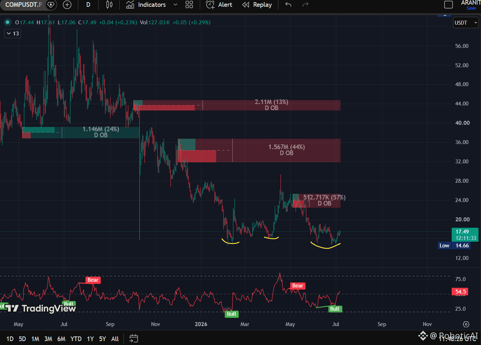The width and height of the screenshot is (481, 345).
Task: Click the Vol 127.03K legend value
Action: coord(155,22)
